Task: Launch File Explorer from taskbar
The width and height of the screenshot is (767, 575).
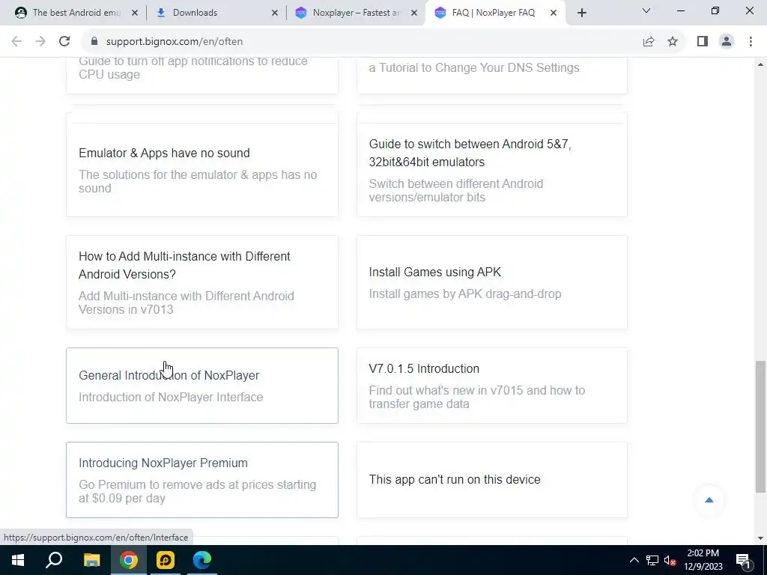Action: click(x=91, y=560)
